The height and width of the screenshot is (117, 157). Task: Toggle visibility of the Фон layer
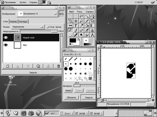tap(6, 45)
